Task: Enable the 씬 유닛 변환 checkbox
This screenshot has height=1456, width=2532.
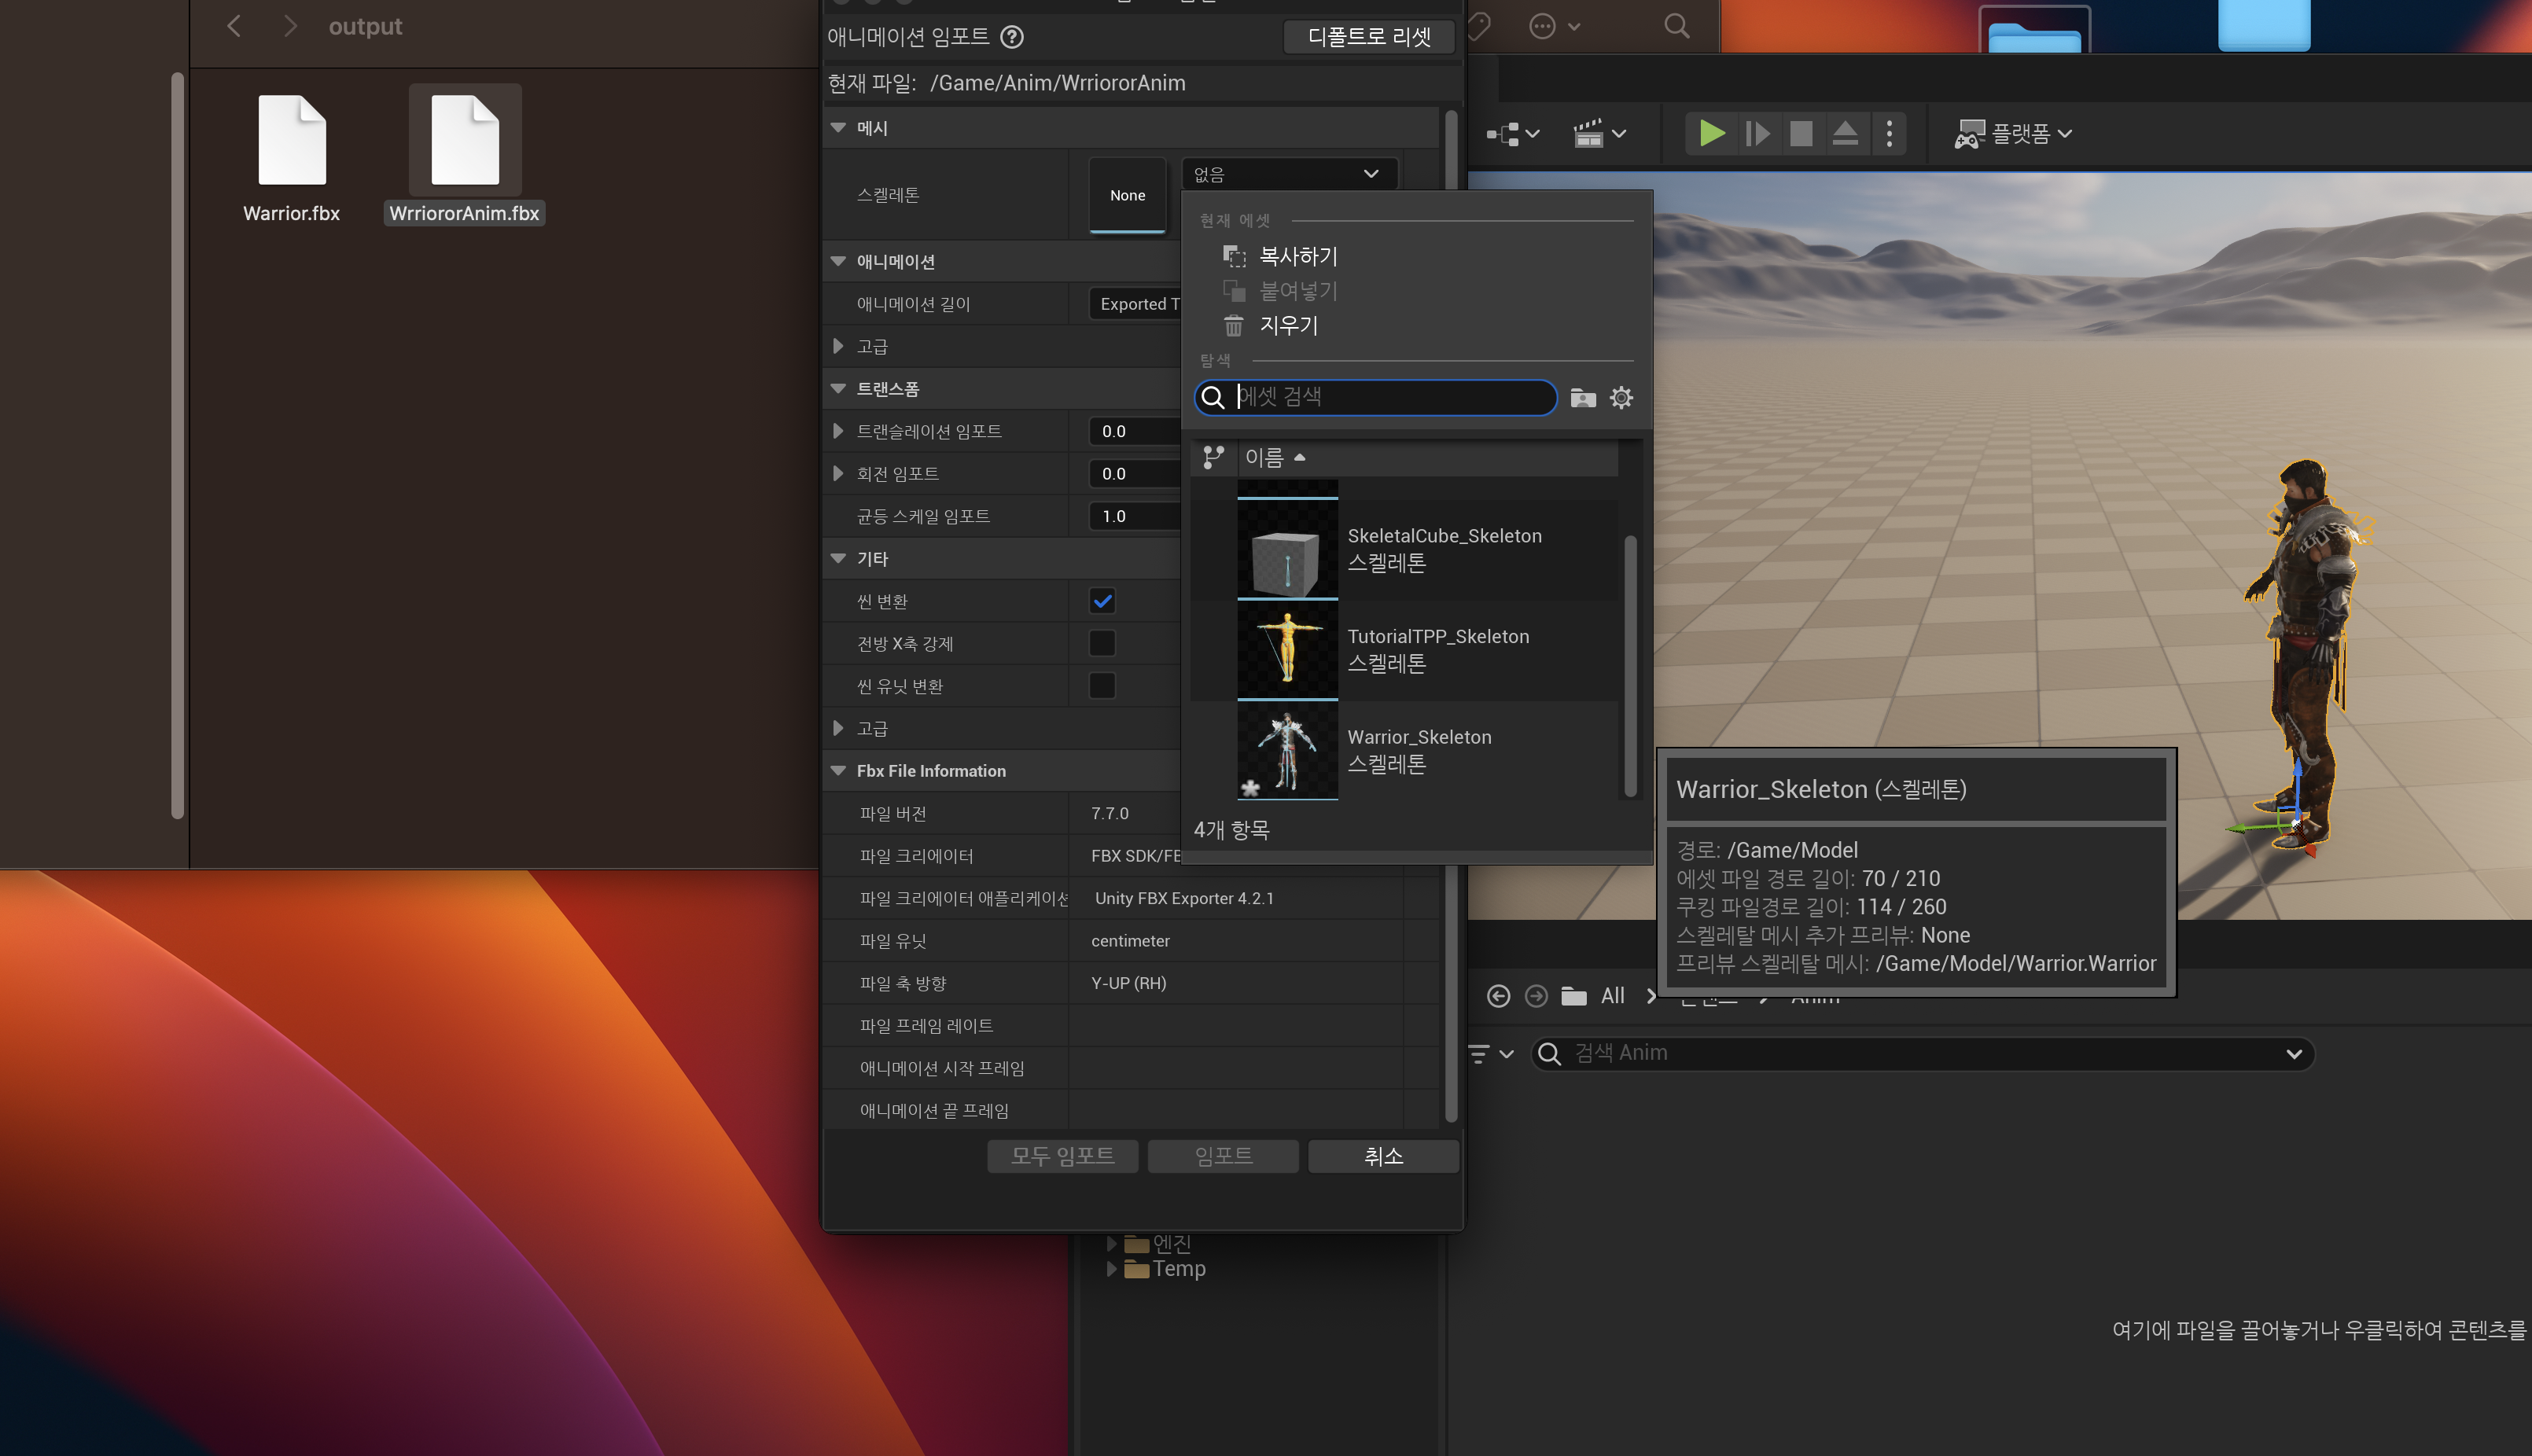Action: click(1102, 686)
